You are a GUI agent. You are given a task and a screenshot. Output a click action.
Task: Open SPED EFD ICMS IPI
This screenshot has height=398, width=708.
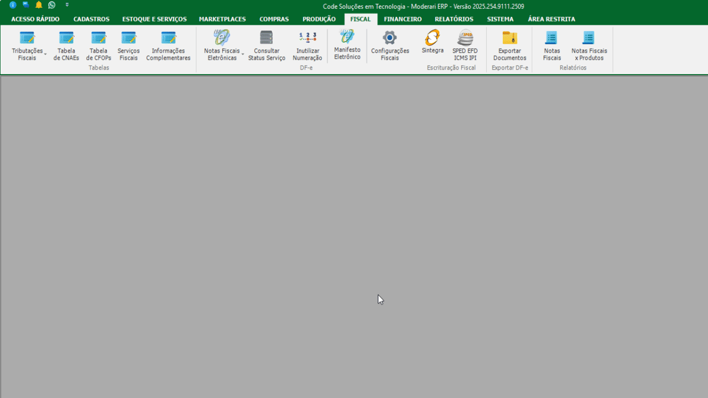[x=465, y=45]
